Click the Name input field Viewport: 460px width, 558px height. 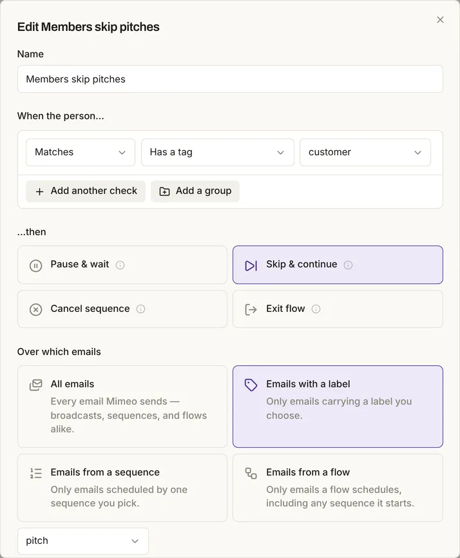[230, 79]
